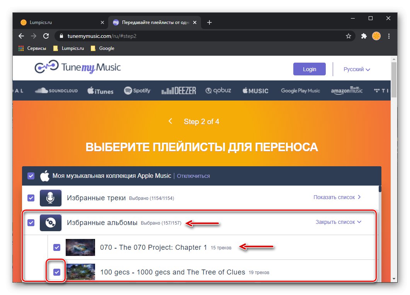This screenshot has height=295, width=410.
Task: Click the browser forward arrow
Action: pos(34,36)
